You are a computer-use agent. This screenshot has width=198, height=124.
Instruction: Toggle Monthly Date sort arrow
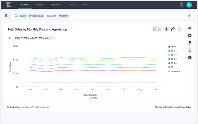(x=102, y=95)
